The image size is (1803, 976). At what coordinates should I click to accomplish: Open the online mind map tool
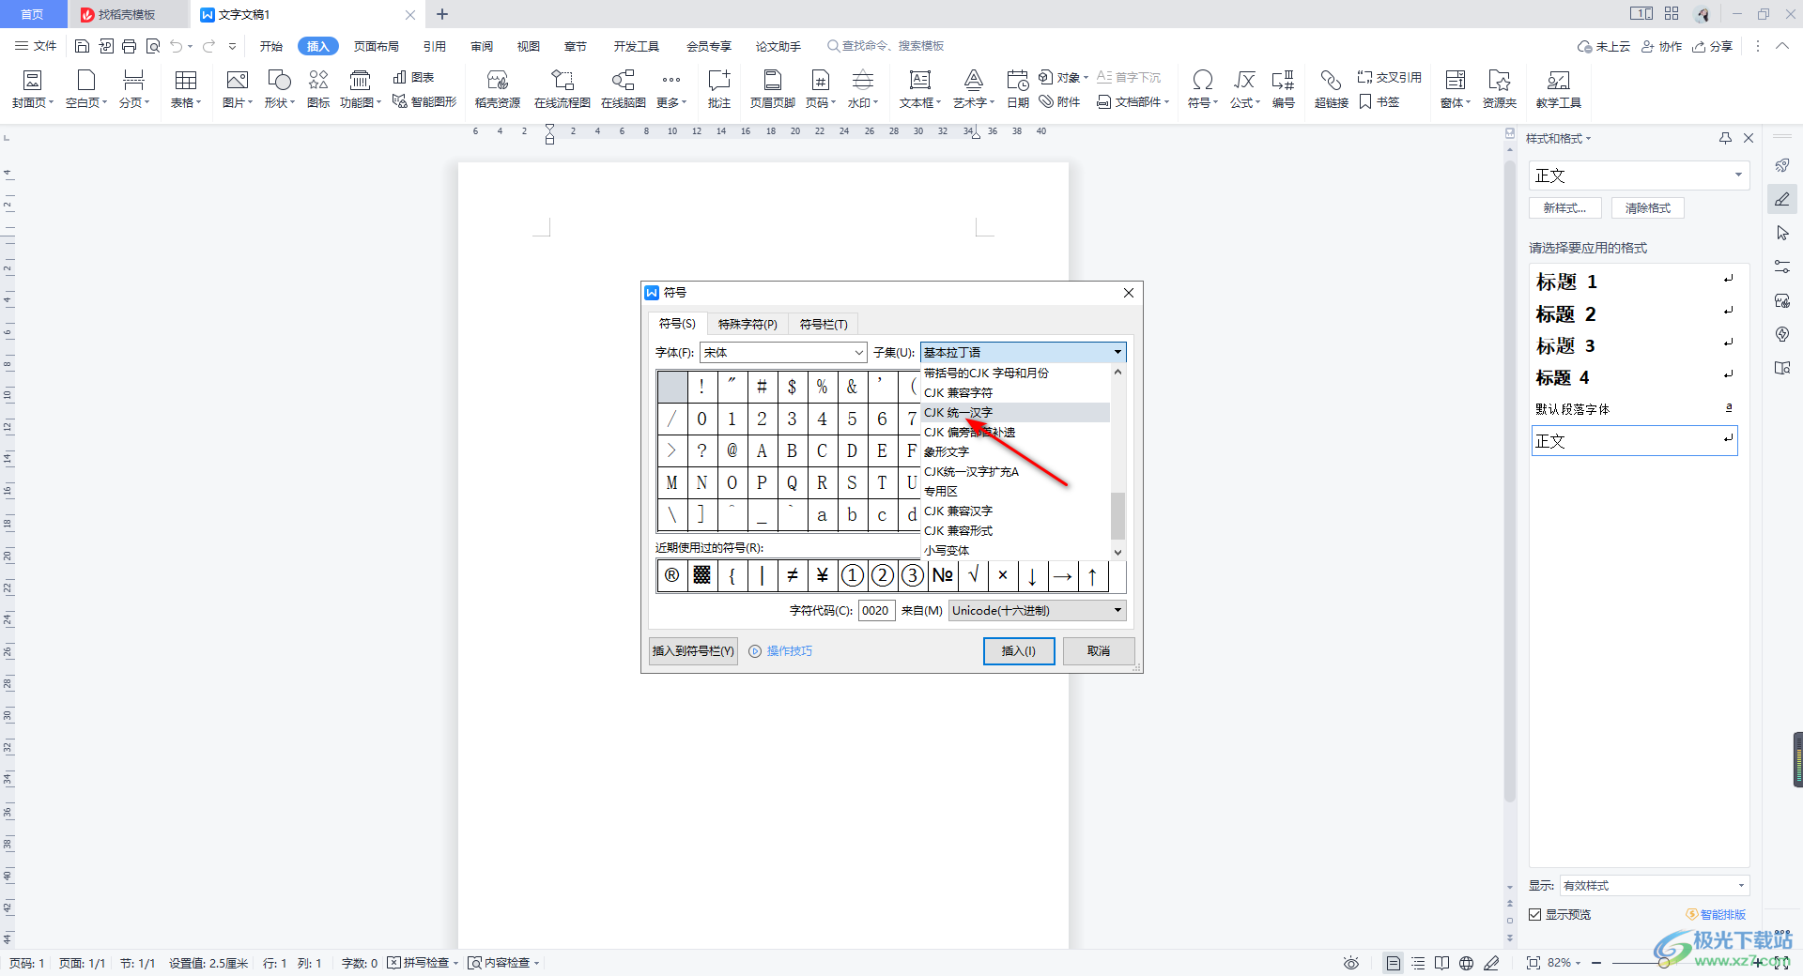(x=624, y=89)
